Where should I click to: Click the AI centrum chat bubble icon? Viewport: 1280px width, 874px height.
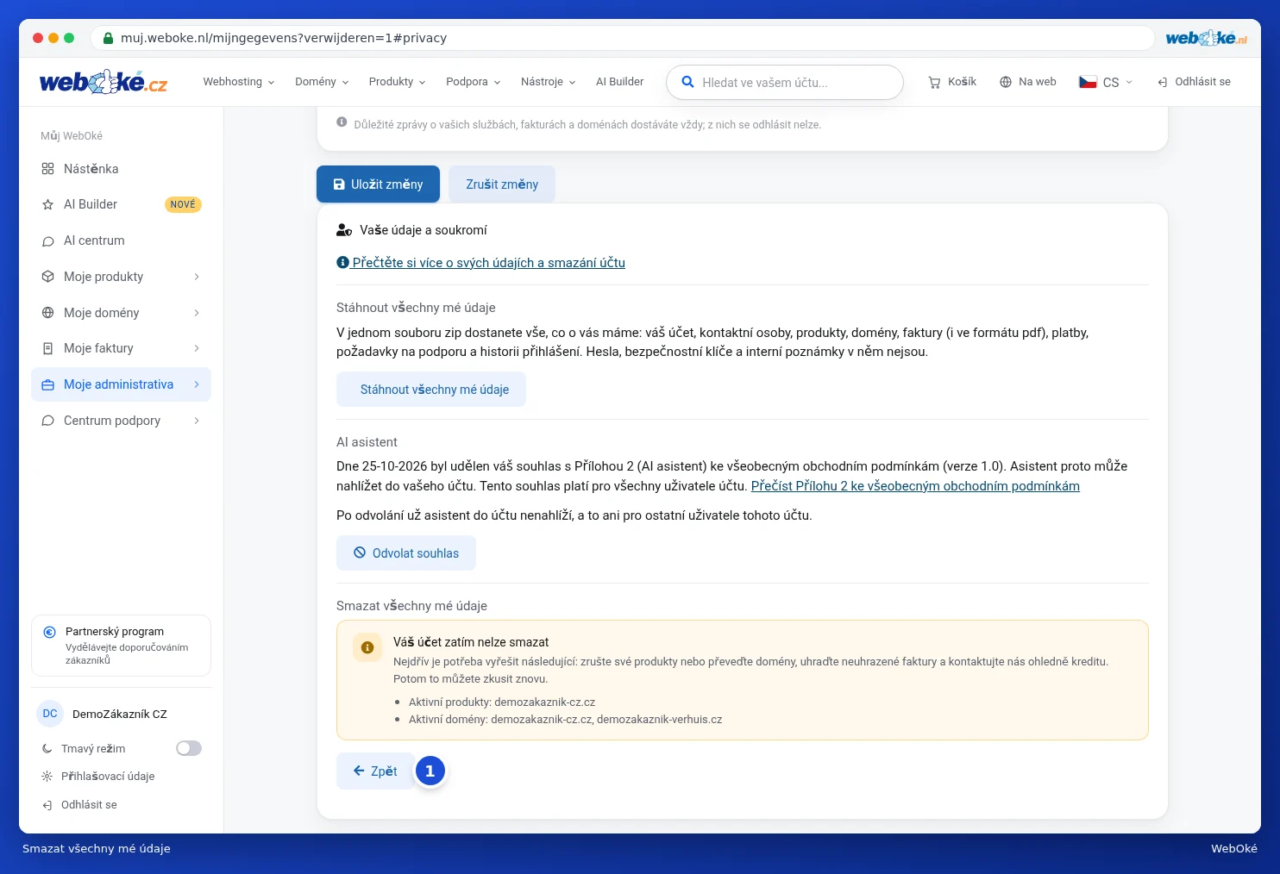[47, 241]
